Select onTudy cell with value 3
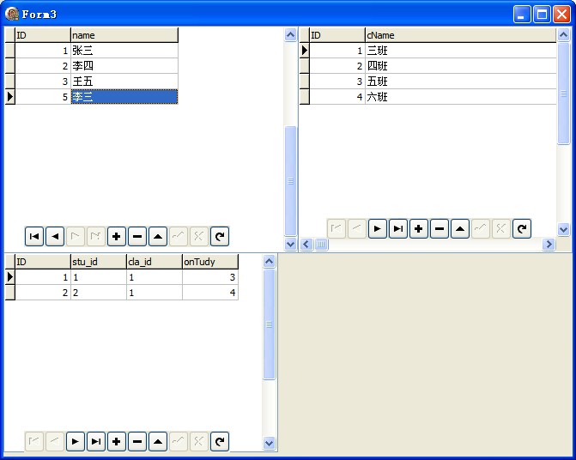 coord(210,277)
